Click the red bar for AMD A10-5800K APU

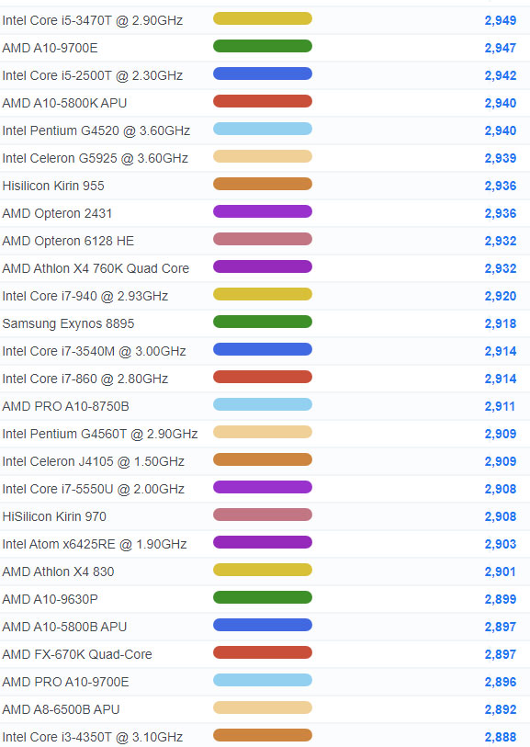pos(263,101)
